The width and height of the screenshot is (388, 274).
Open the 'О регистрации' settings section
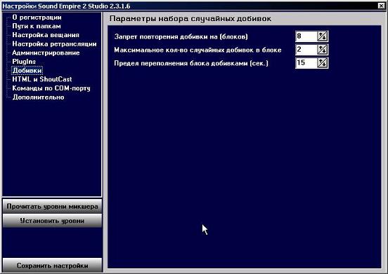click(37, 18)
